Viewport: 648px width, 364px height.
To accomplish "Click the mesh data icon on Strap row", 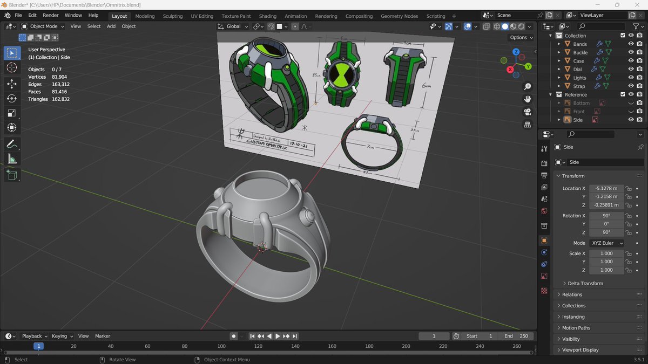I will point(607,86).
